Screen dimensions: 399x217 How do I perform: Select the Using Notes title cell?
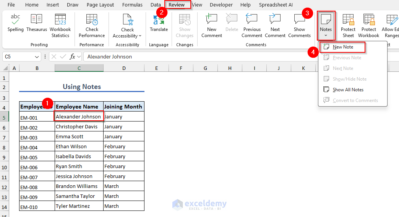82,87
